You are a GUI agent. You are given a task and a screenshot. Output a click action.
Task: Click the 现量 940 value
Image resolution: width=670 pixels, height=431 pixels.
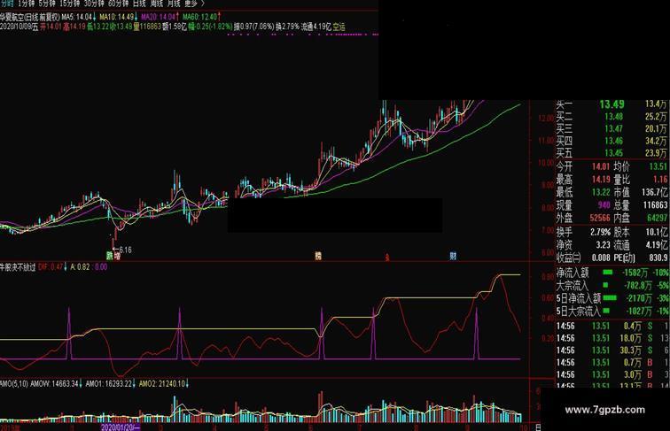(x=604, y=204)
